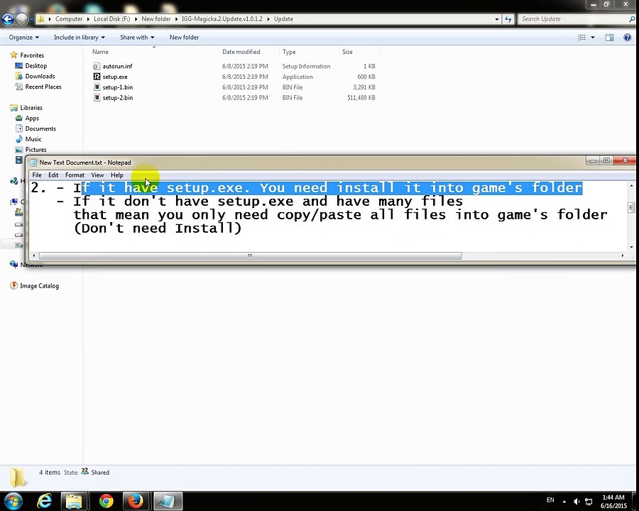Click the network icon in system tray
This screenshot has width=639, height=511.
pyautogui.click(x=589, y=501)
